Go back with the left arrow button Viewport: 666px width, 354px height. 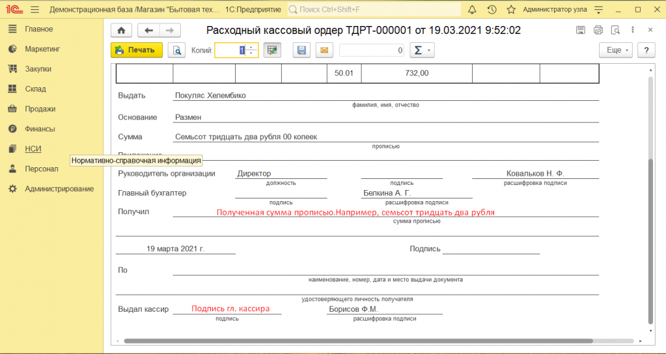[149, 31]
